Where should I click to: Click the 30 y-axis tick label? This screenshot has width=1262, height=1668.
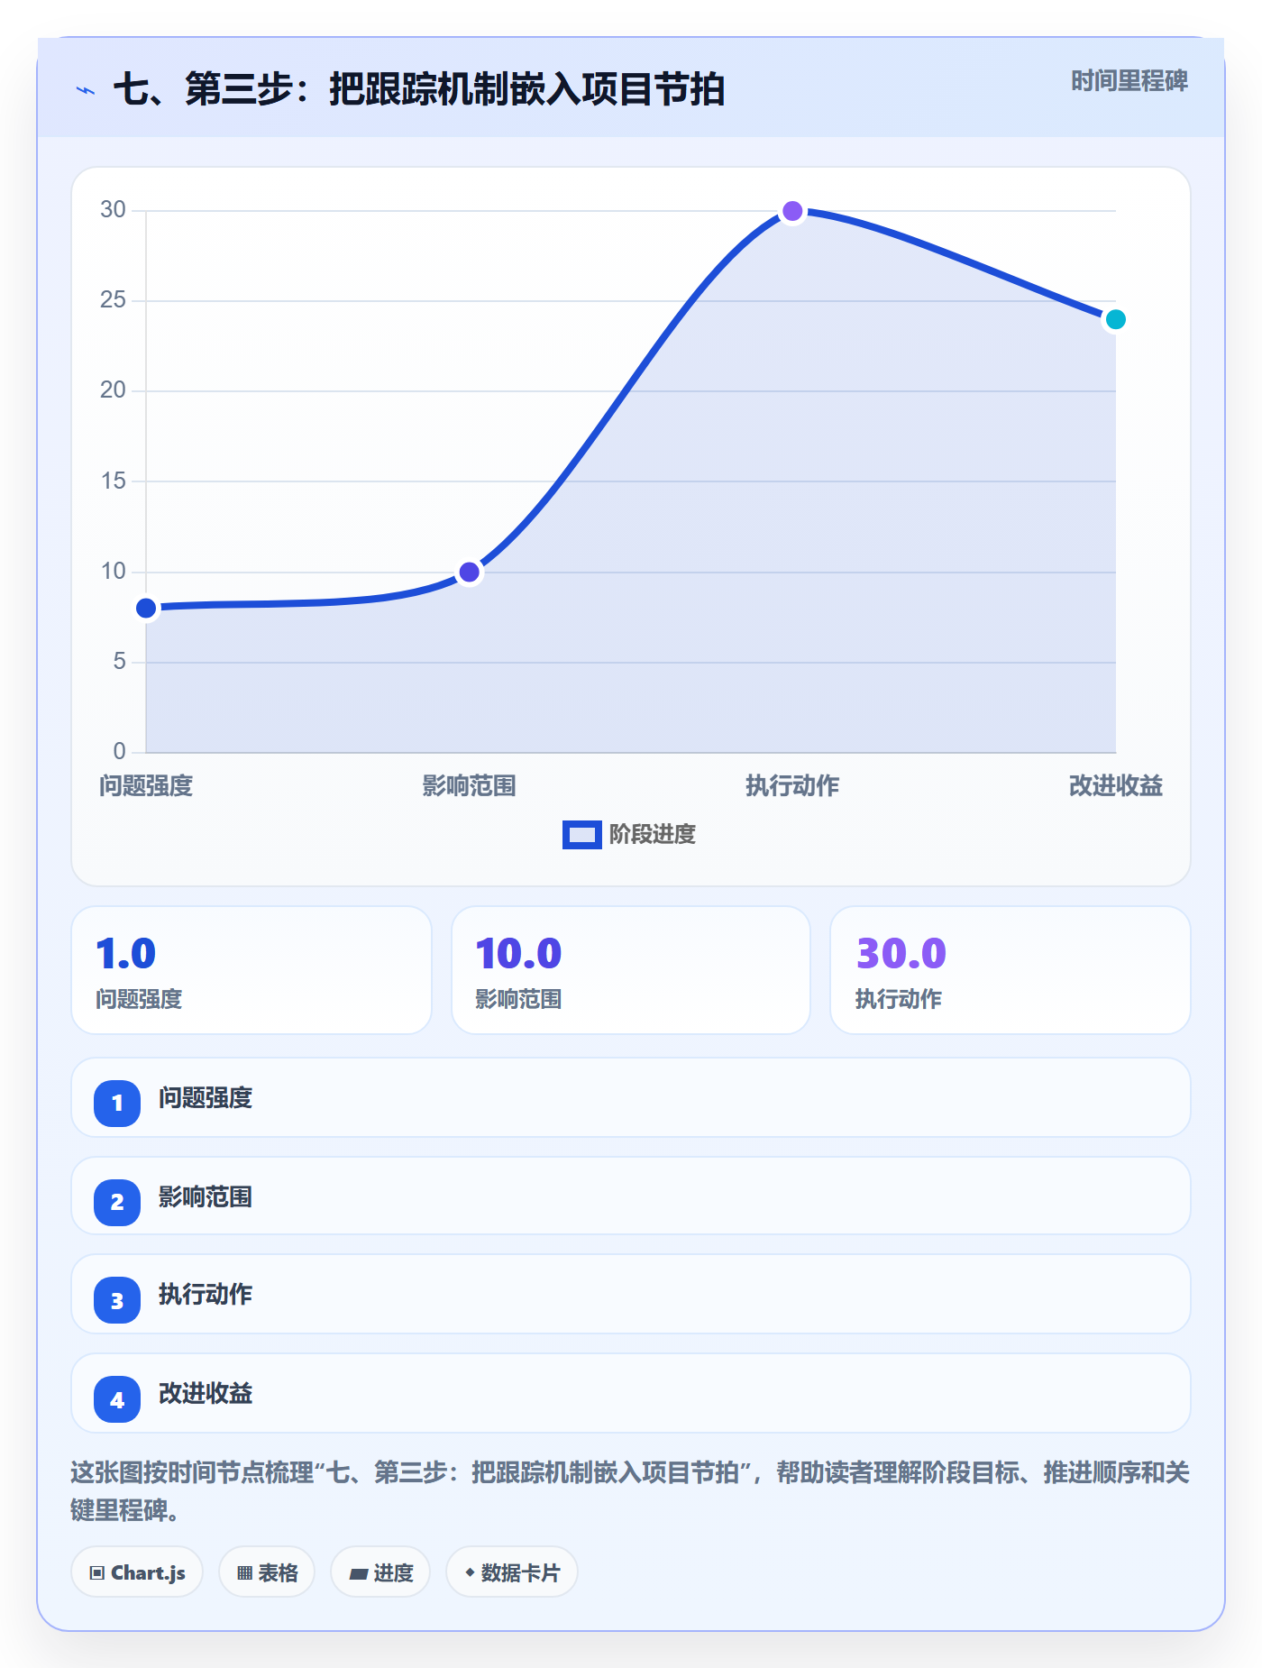pos(113,210)
